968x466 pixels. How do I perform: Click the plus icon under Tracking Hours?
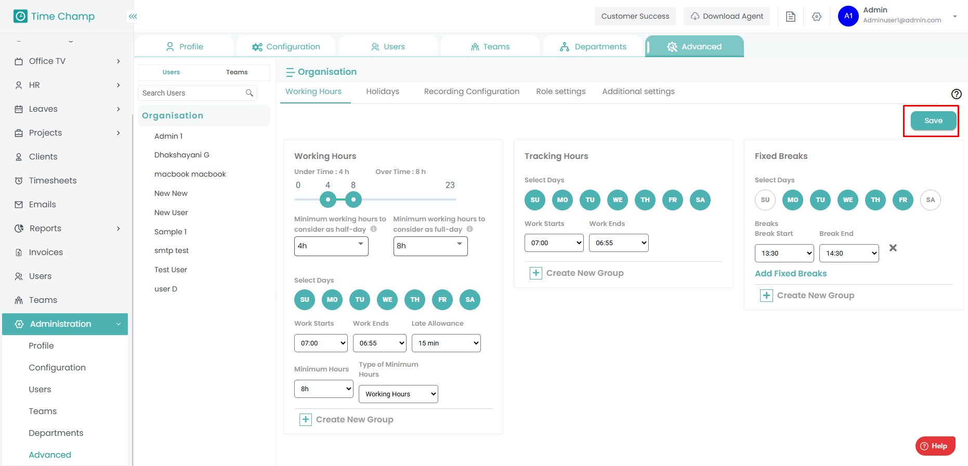tap(535, 273)
